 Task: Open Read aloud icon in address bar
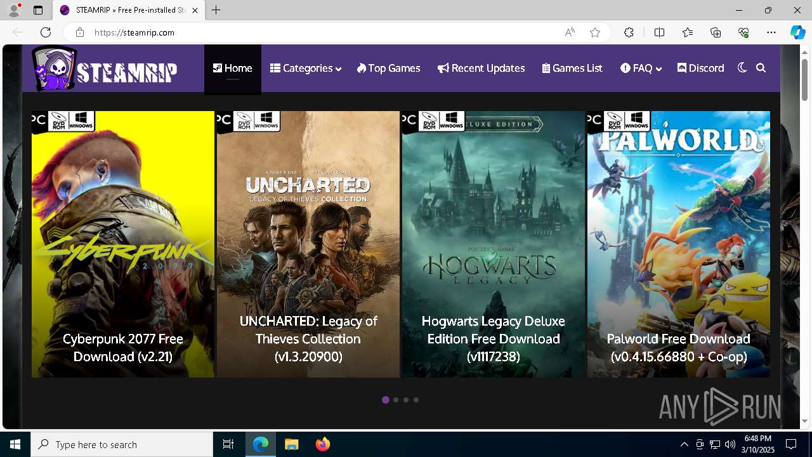(x=570, y=32)
